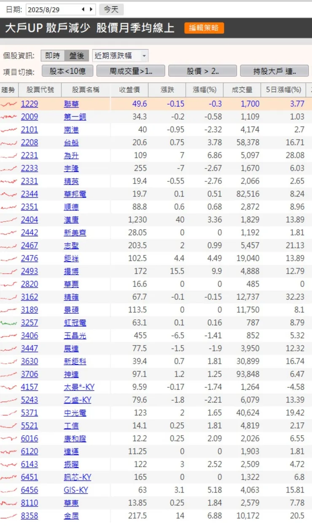The image size is (312, 526).
Task: Click 個股資訊 label
Action: pos(18,56)
